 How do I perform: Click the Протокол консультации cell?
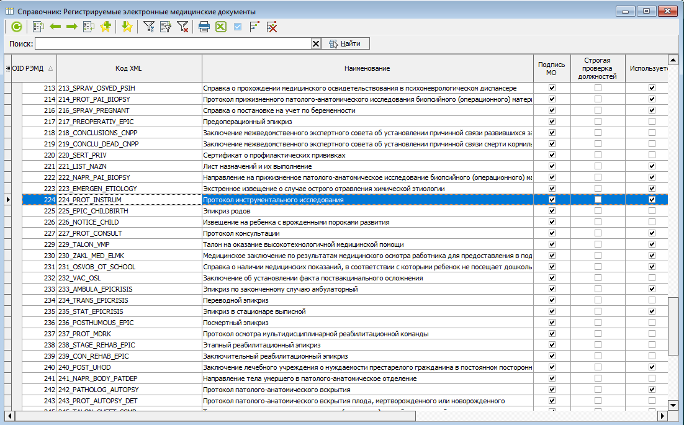click(x=367, y=233)
